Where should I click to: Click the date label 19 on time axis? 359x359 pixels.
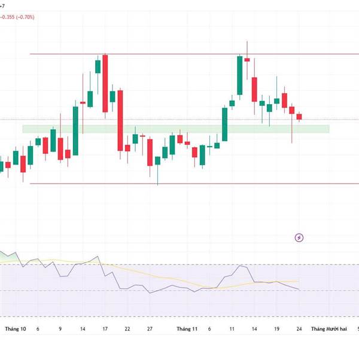click(x=276, y=329)
